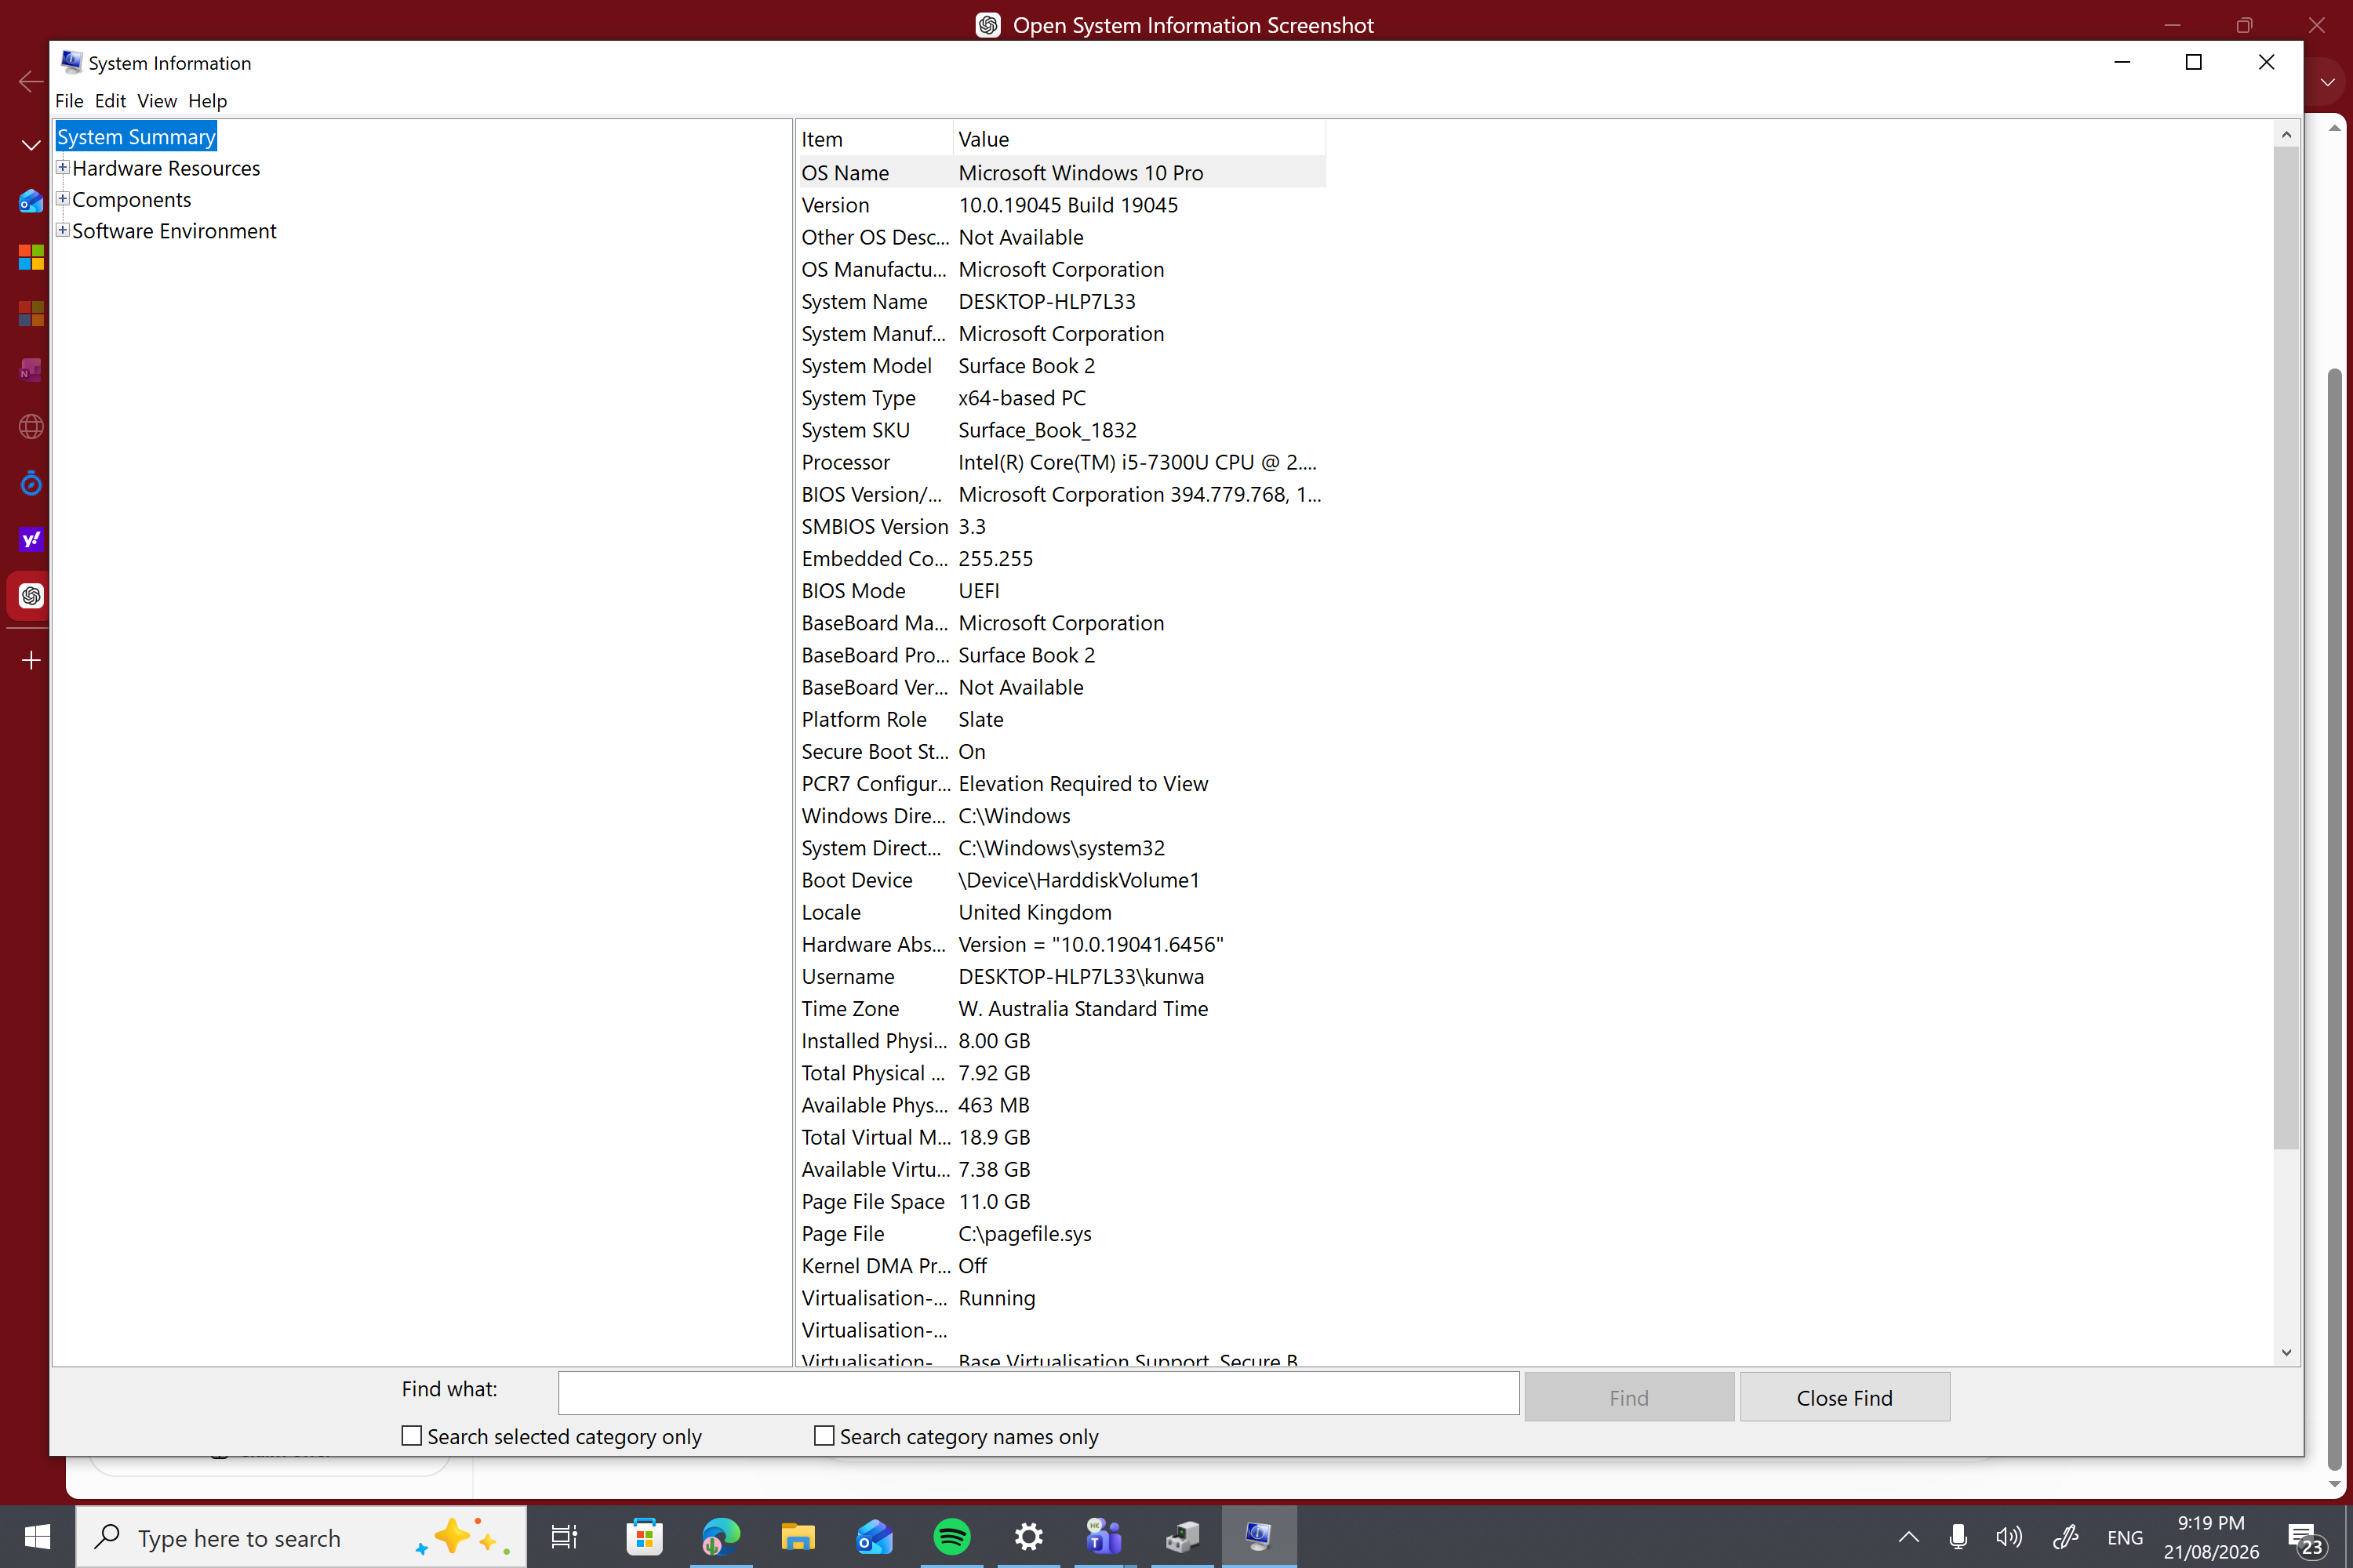
Task: Select the Boot Device row
Action: tap(1063, 880)
